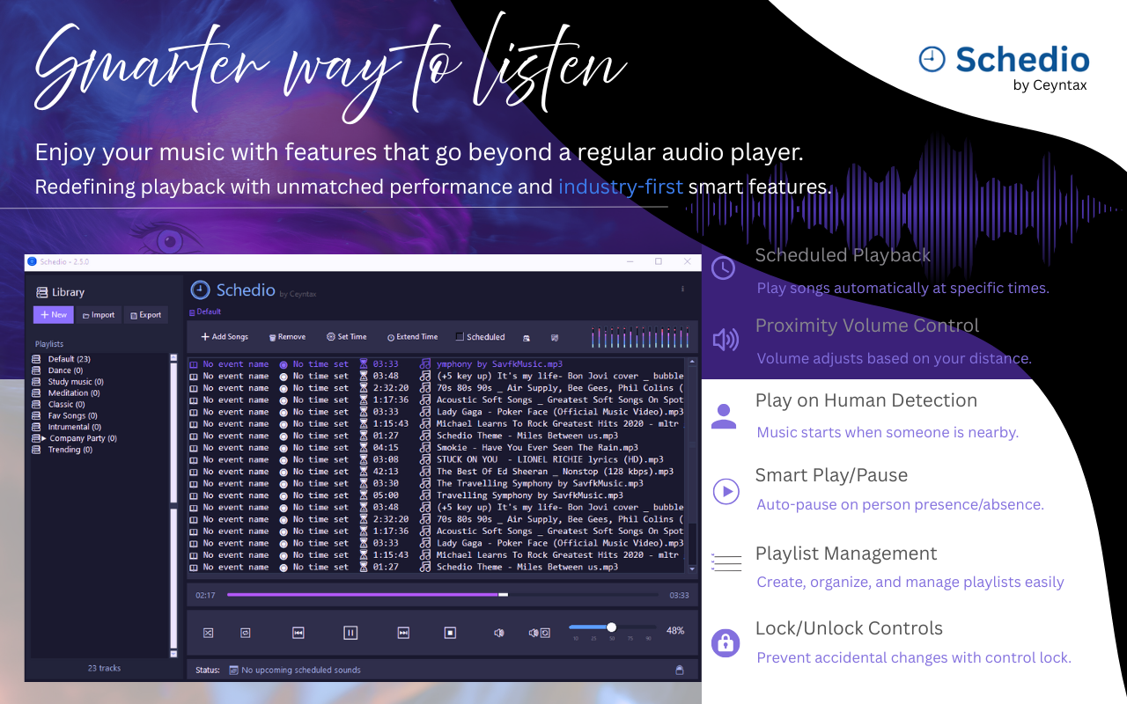Screen dimensions: 1127x704
Task: Click the second icon after Scheduled checkbox
Action: click(x=555, y=337)
